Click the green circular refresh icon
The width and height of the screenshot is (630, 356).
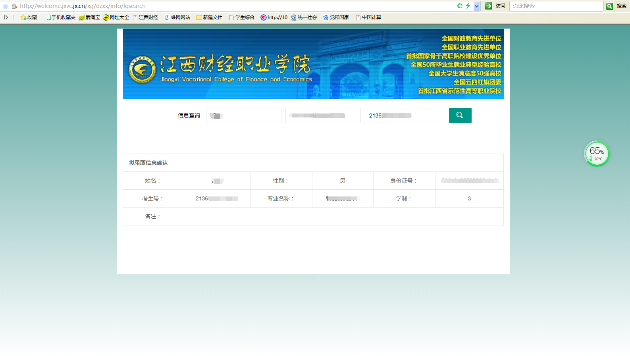click(x=460, y=6)
